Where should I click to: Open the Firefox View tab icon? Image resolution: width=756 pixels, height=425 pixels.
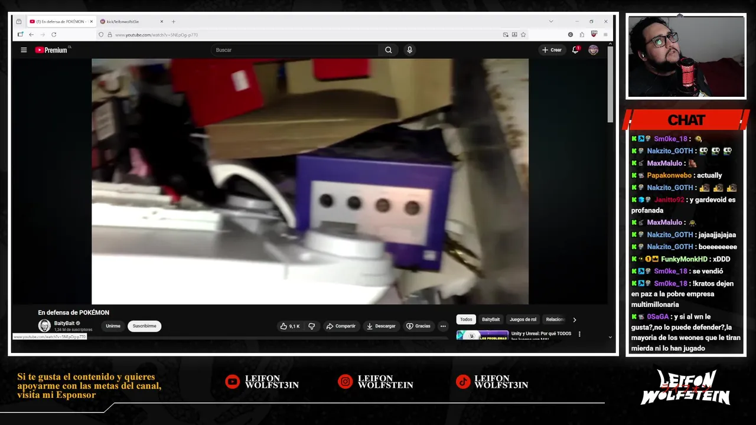click(18, 22)
